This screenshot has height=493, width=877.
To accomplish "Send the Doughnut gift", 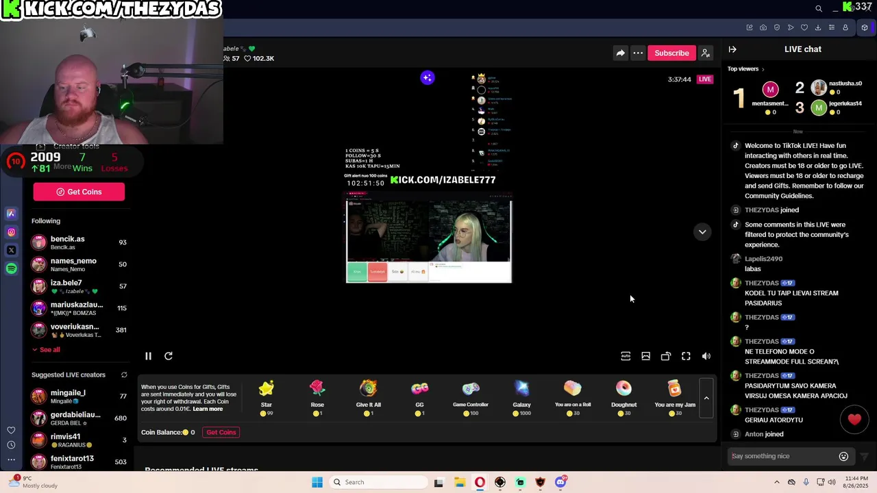I will pos(623,399).
